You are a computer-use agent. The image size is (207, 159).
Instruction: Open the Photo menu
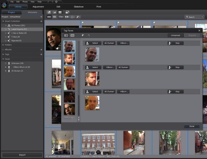click(25, 2)
